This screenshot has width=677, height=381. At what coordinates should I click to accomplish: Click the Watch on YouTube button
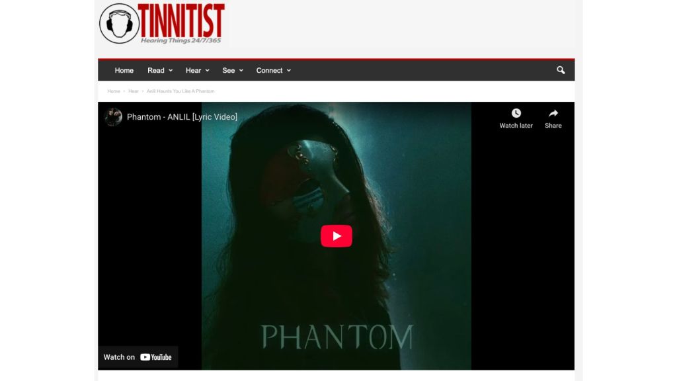(138, 357)
